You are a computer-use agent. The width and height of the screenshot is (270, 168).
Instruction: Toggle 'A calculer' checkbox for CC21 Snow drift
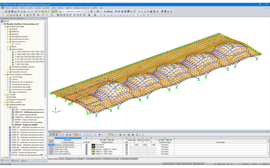point(87,153)
